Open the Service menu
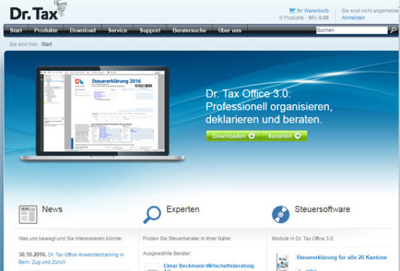 [x=117, y=30]
